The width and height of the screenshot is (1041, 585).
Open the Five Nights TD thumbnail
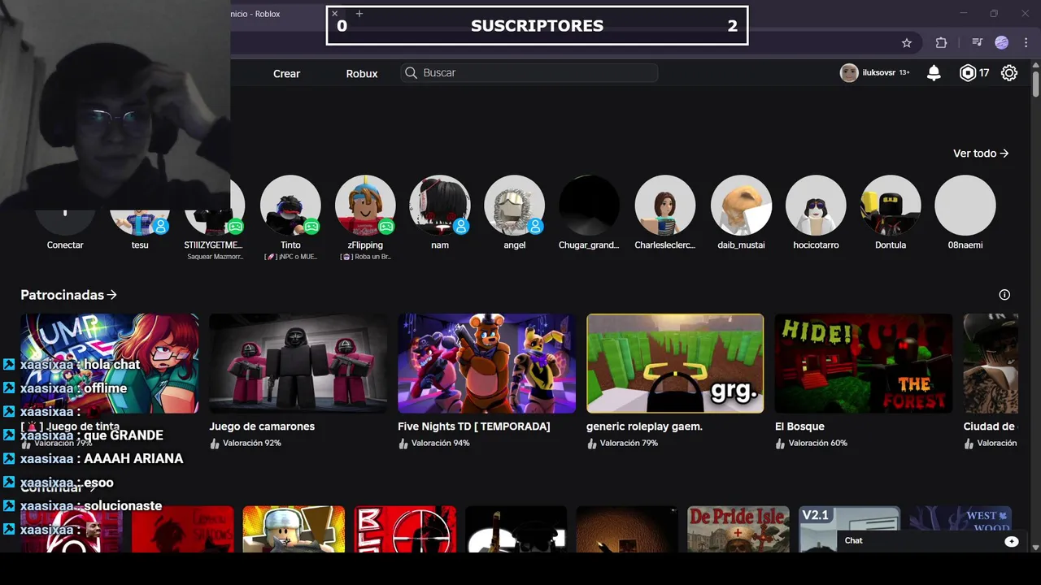coord(486,363)
